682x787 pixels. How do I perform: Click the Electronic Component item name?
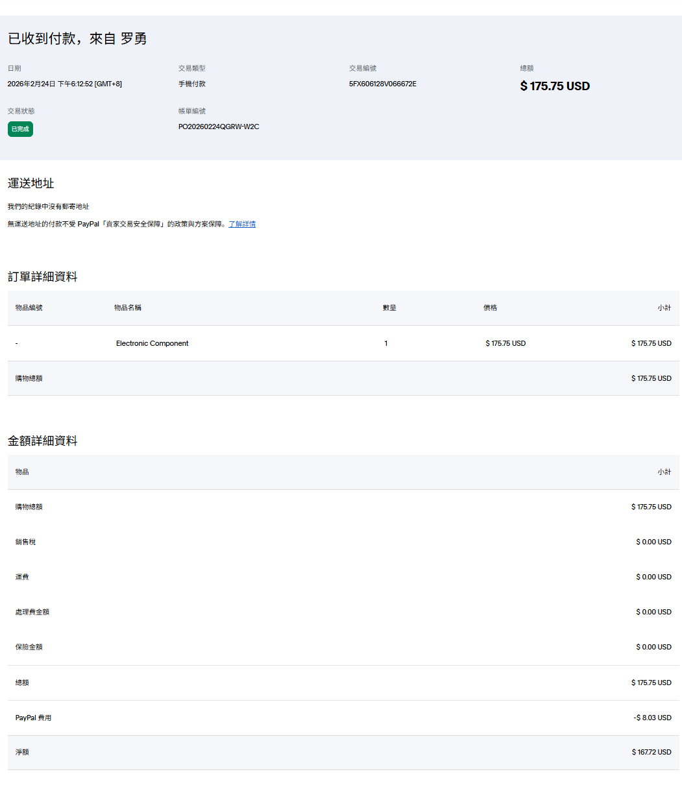[152, 343]
